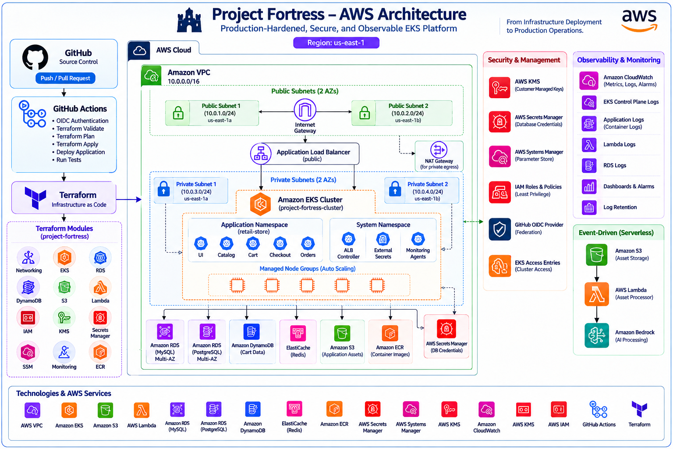673x449 pixels.
Task: Select the Internet Gateway icon
Action: (305, 110)
